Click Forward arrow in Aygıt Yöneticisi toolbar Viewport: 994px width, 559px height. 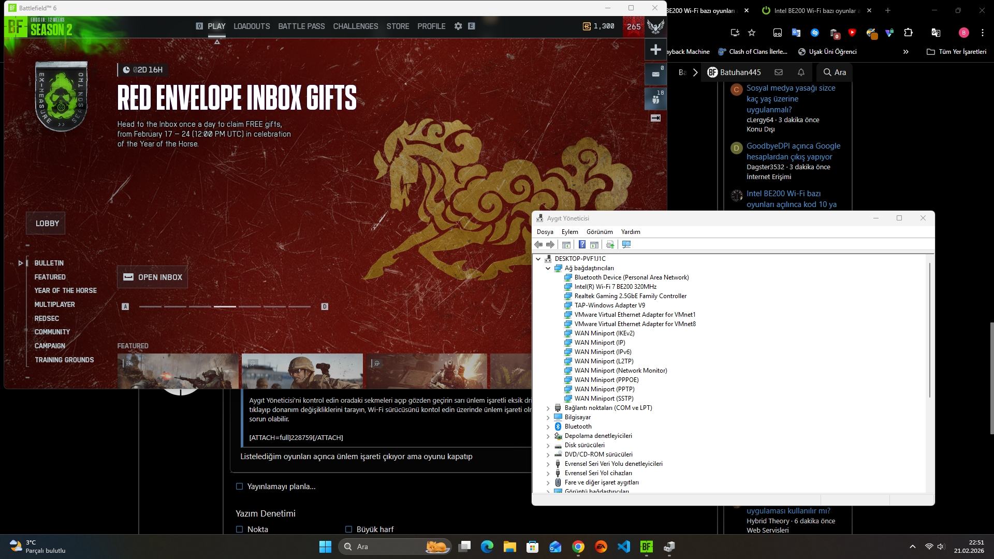click(x=550, y=245)
